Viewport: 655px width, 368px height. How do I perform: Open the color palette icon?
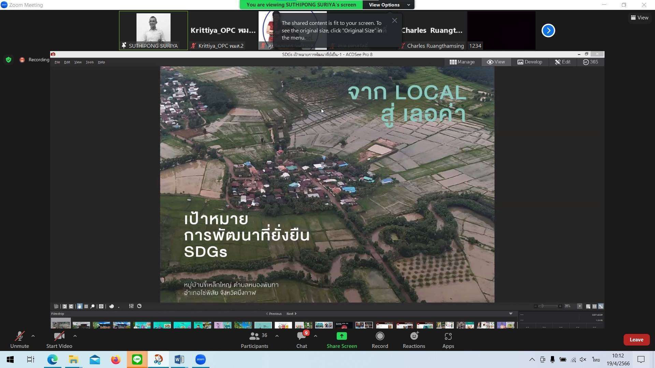click(x=112, y=306)
